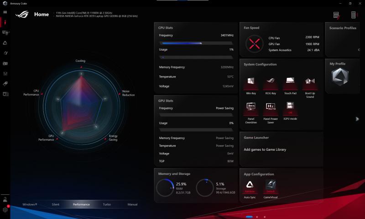
Task: Go to the first page indicator dot
Action: click(x=249, y=217)
